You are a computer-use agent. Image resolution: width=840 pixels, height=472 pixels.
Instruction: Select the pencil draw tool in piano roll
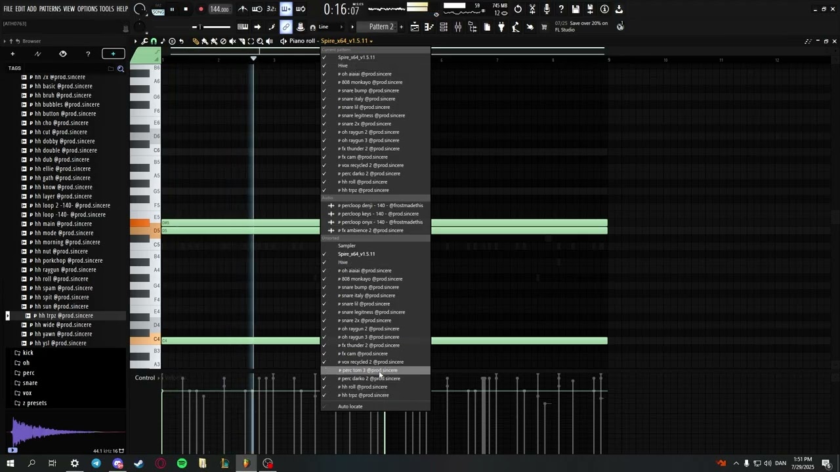pyautogui.click(x=196, y=41)
